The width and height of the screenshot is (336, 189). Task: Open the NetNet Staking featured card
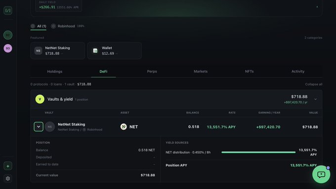click(x=58, y=51)
